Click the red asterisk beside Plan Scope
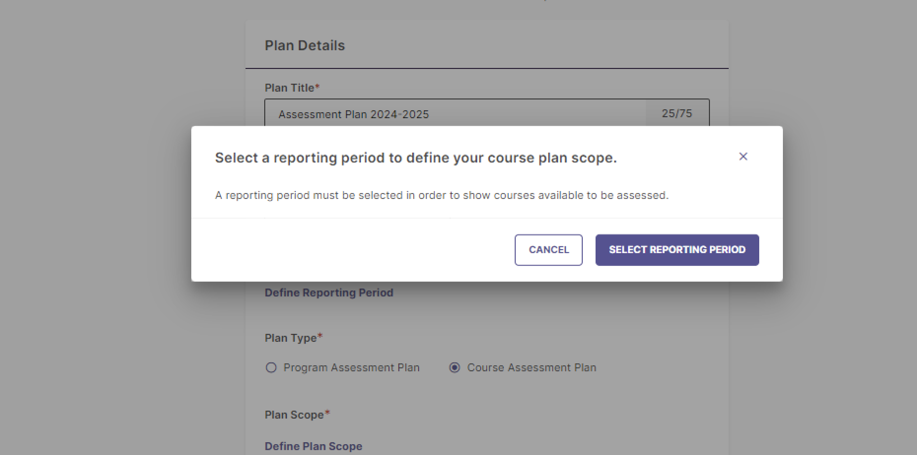917x455 pixels. [327, 413]
